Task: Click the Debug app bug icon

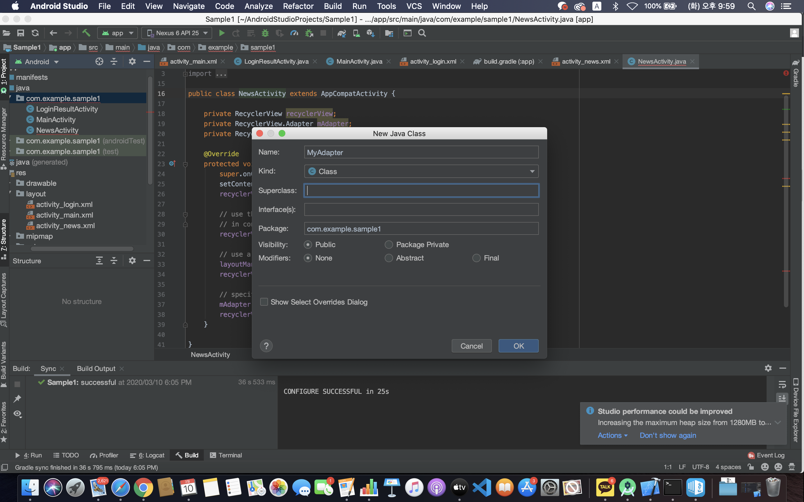Action: point(265,33)
